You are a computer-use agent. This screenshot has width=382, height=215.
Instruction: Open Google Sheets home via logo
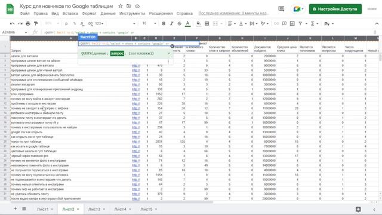(10, 10)
